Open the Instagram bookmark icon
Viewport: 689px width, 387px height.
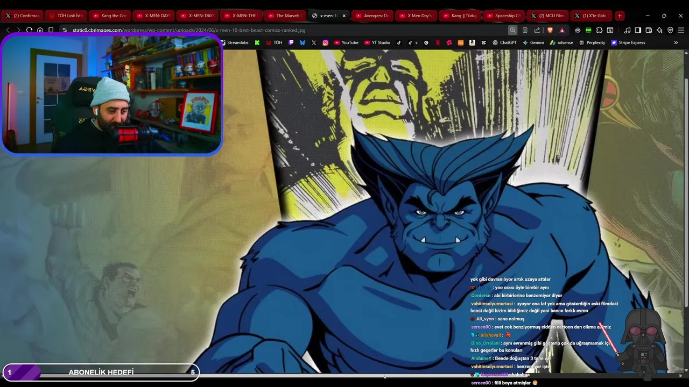click(x=325, y=42)
